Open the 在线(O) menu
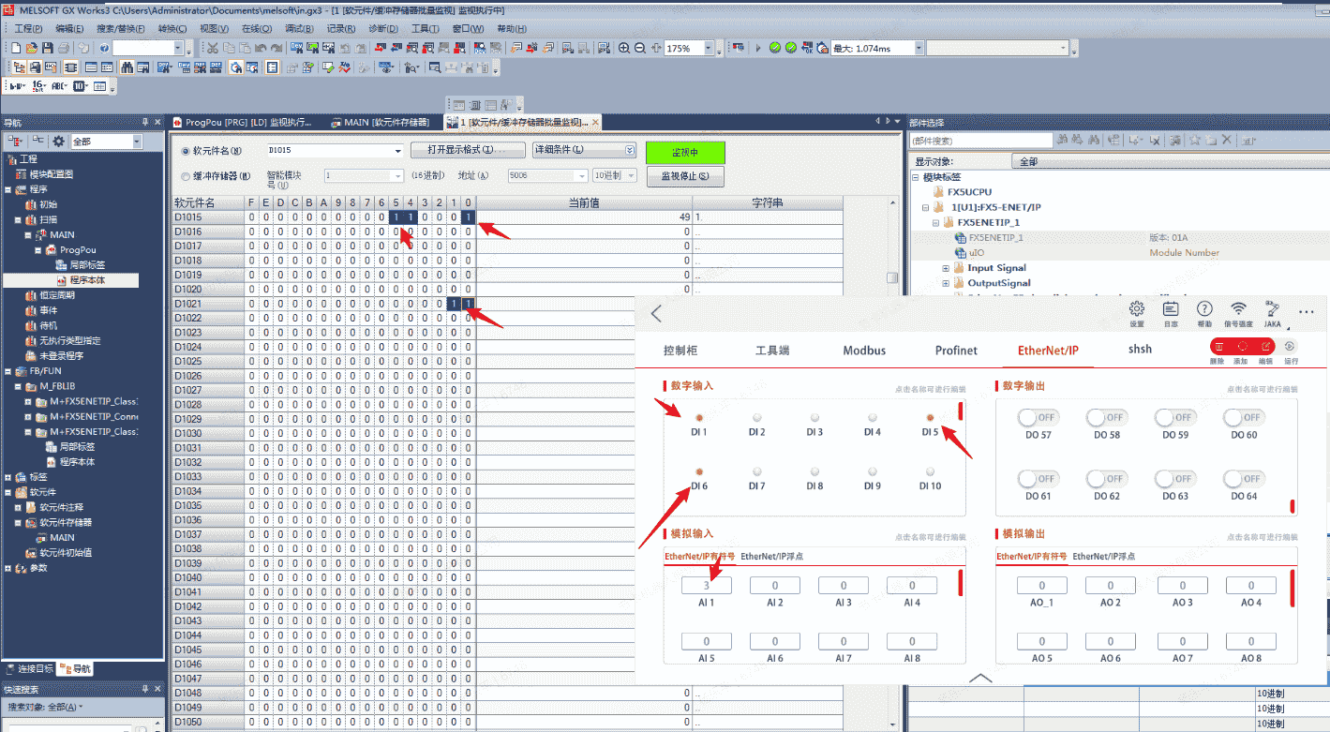The height and width of the screenshot is (732, 1330). coord(256,28)
